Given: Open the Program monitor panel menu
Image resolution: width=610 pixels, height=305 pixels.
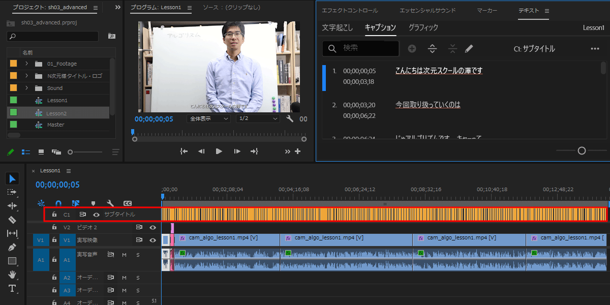Looking at the screenshot, I should (190, 8).
